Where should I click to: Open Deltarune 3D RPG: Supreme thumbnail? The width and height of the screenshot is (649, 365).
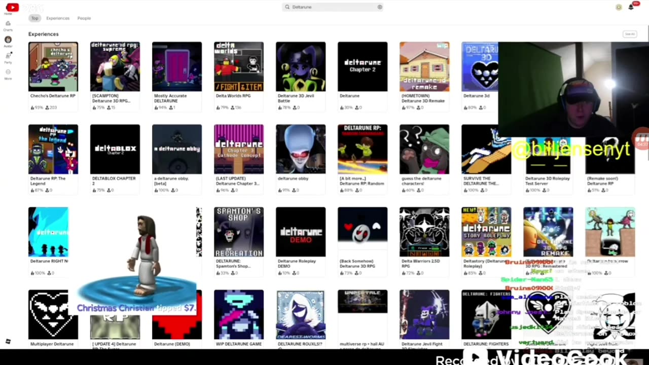(115, 66)
